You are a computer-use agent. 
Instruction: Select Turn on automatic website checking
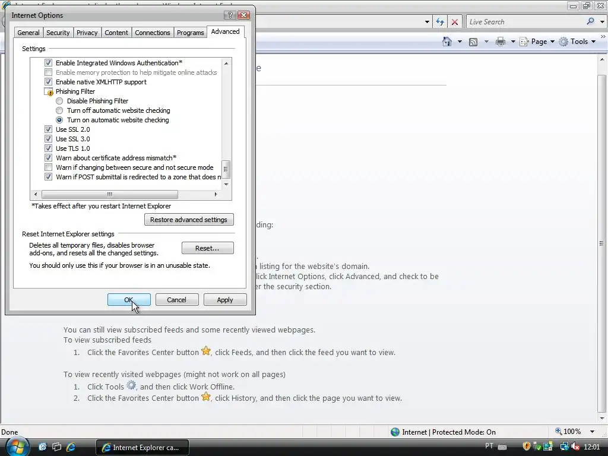[59, 120]
